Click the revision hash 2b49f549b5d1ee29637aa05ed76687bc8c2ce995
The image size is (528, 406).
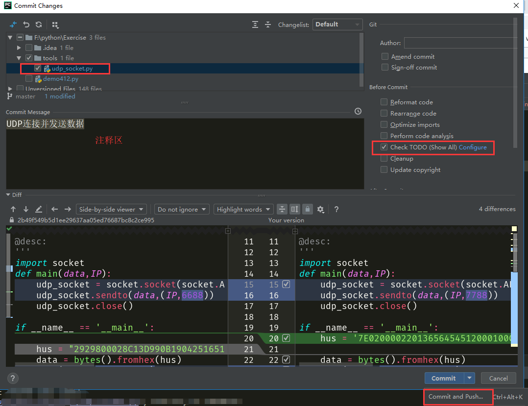[x=86, y=220]
